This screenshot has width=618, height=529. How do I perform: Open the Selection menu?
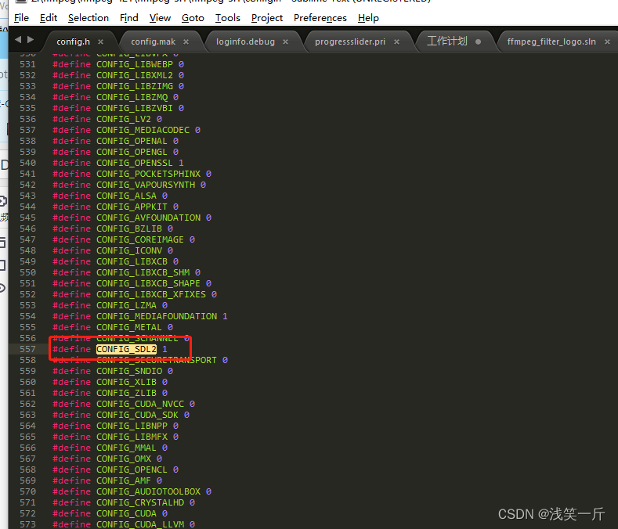(89, 18)
